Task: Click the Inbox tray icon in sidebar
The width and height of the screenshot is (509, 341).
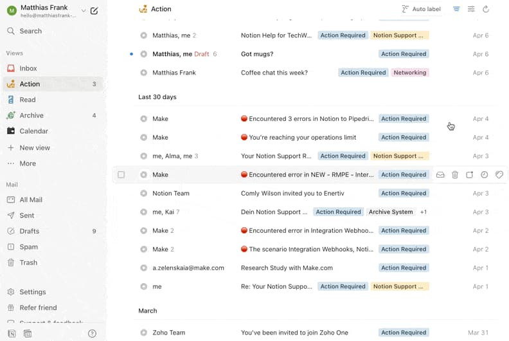Action: [11, 68]
